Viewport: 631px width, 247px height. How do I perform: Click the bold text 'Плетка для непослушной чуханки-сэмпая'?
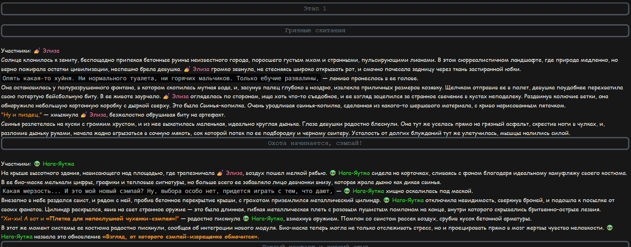(x=111, y=219)
